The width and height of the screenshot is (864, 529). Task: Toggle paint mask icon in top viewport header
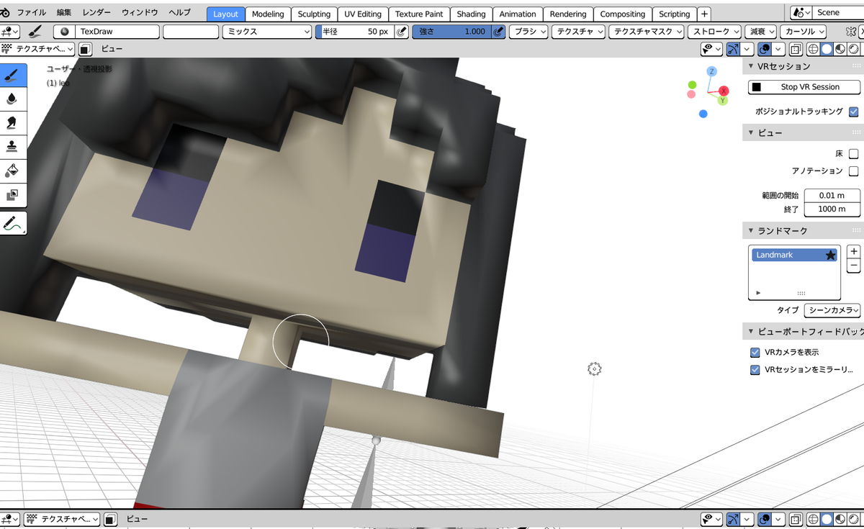(x=85, y=49)
